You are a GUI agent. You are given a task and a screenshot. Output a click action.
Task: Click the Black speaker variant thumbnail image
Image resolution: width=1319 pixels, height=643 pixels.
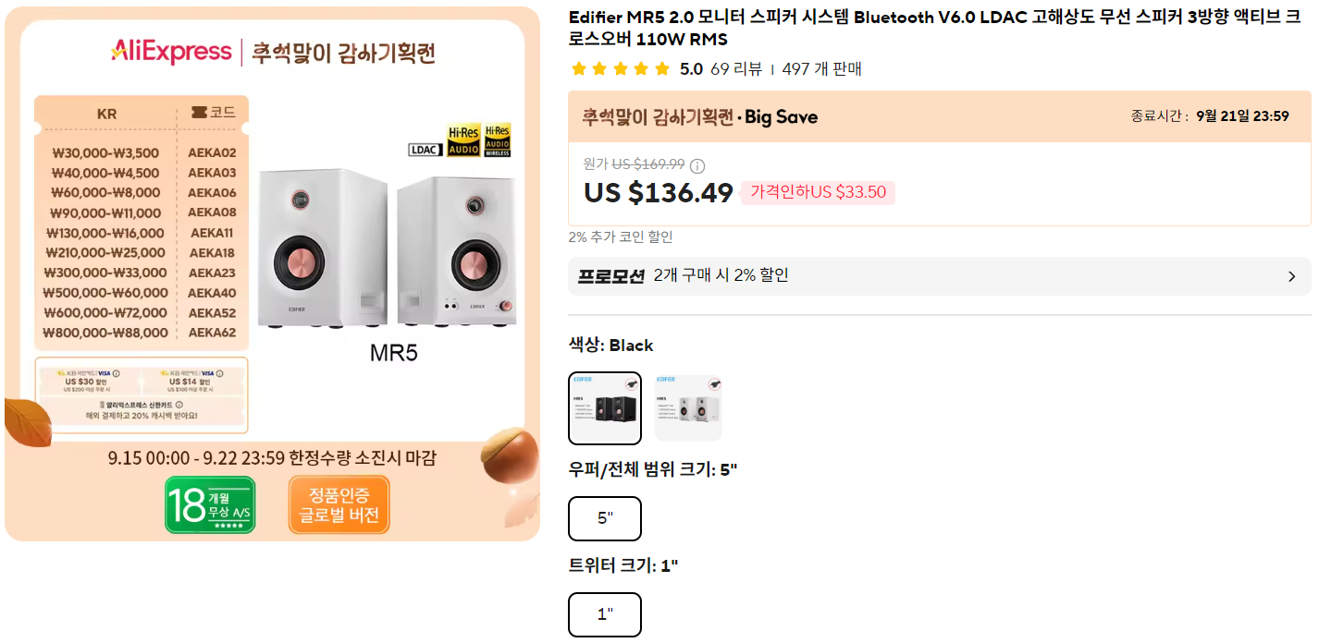click(x=604, y=408)
